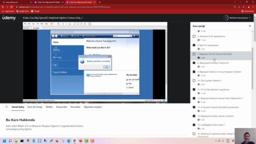Uncheck lesson 12. Bilgisayar Network Ayarları

pyautogui.click(x=194, y=98)
